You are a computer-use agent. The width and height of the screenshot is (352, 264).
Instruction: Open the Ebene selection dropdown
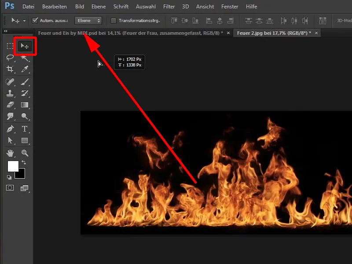click(x=88, y=20)
